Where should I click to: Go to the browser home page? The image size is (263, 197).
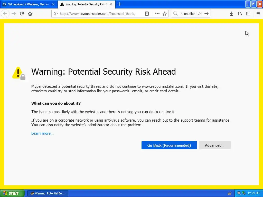click(x=30, y=14)
